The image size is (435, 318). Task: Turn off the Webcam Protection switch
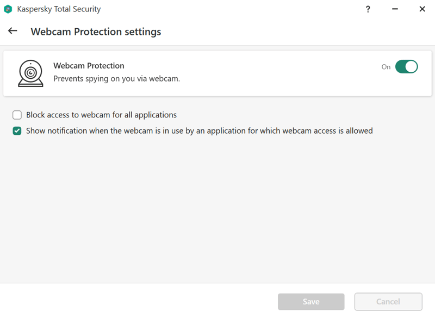[406, 66]
